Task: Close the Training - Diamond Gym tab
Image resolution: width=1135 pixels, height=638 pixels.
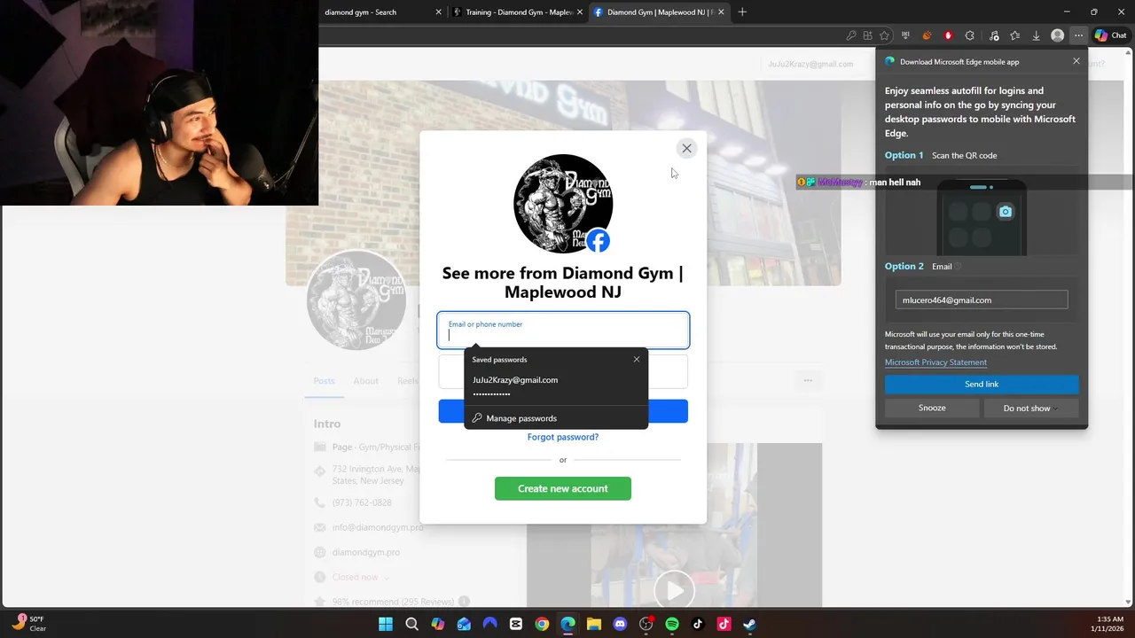Action: click(x=580, y=12)
